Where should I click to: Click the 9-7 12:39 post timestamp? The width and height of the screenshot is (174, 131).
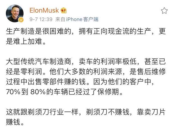point(40,19)
